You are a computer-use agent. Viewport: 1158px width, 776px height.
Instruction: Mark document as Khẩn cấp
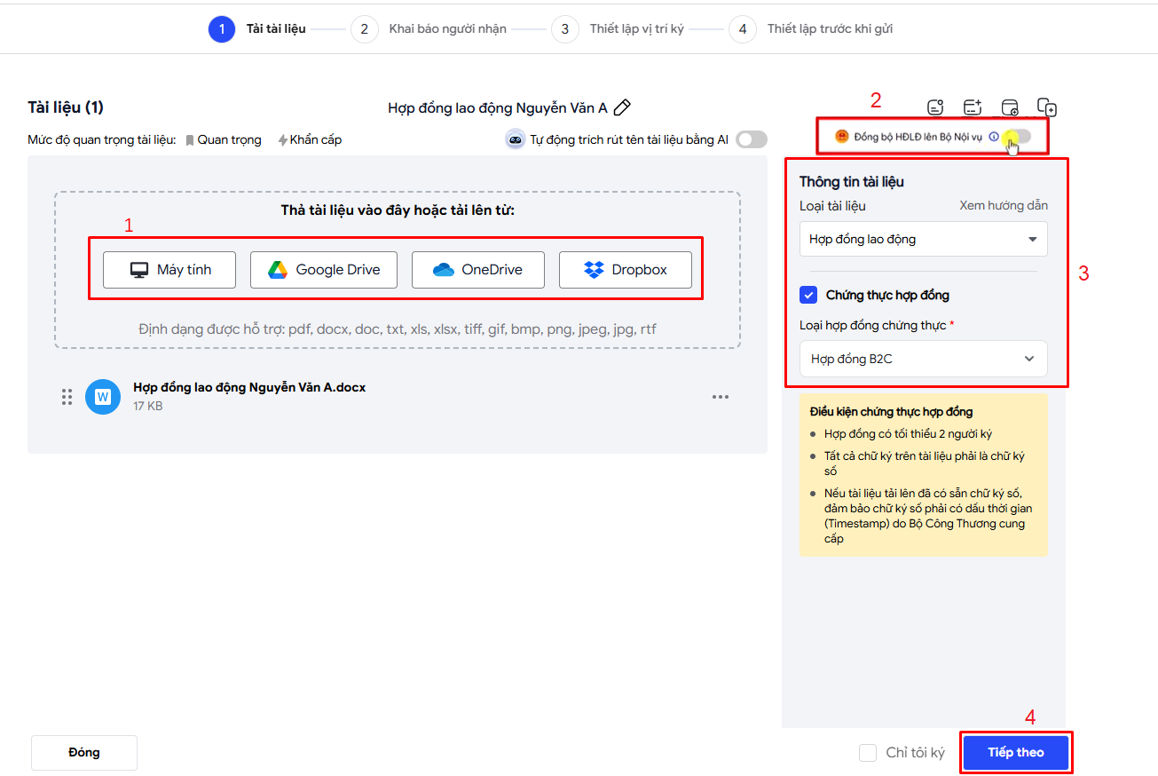click(x=310, y=139)
